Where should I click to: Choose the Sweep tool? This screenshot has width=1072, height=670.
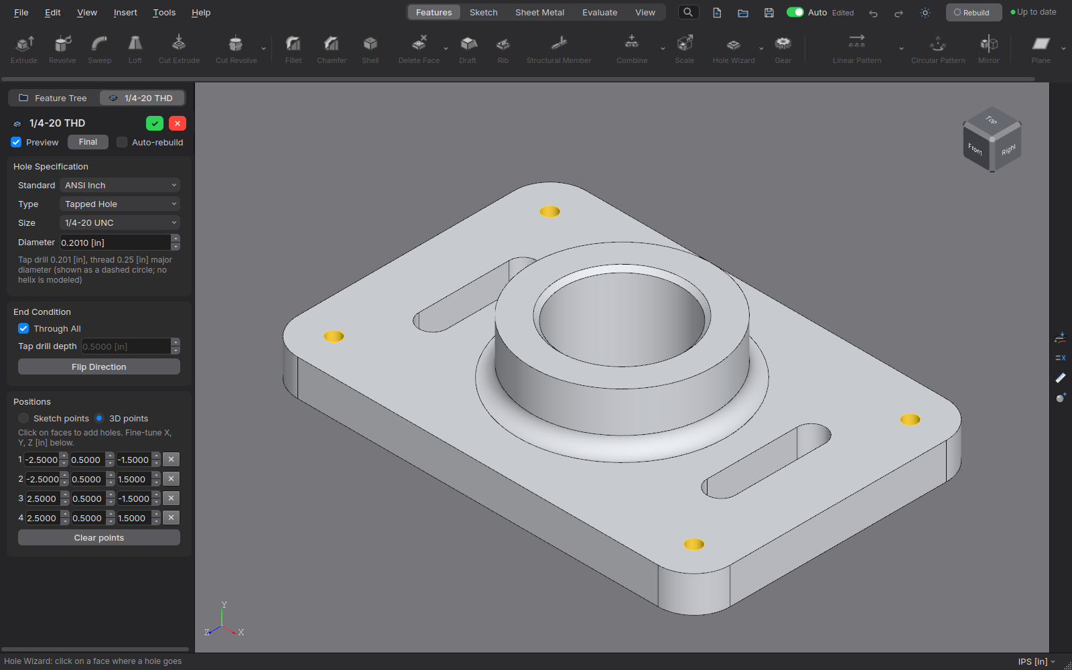tap(100, 50)
